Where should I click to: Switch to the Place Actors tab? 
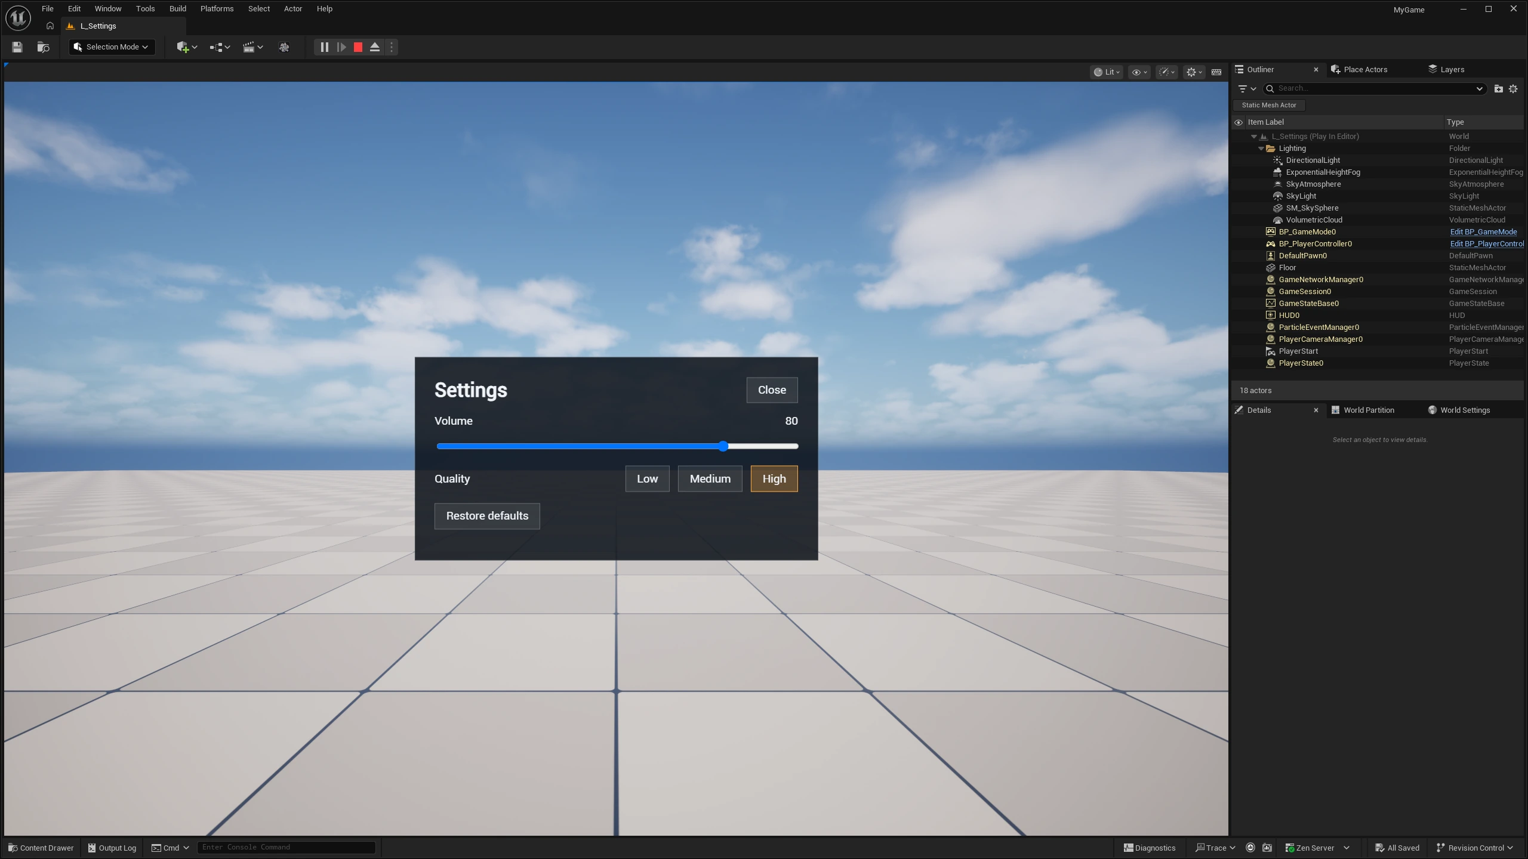point(1365,70)
